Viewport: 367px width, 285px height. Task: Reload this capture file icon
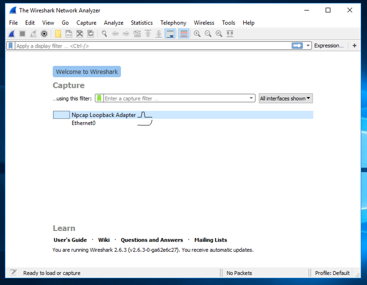[x=91, y=34]
